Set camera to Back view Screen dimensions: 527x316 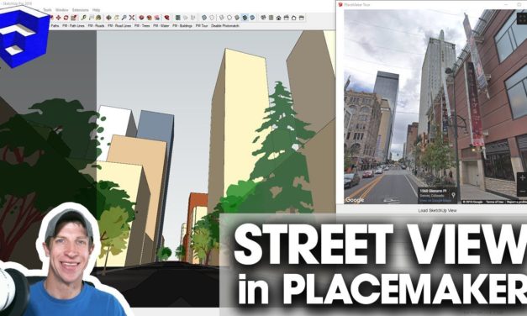(x=294, y=18)
